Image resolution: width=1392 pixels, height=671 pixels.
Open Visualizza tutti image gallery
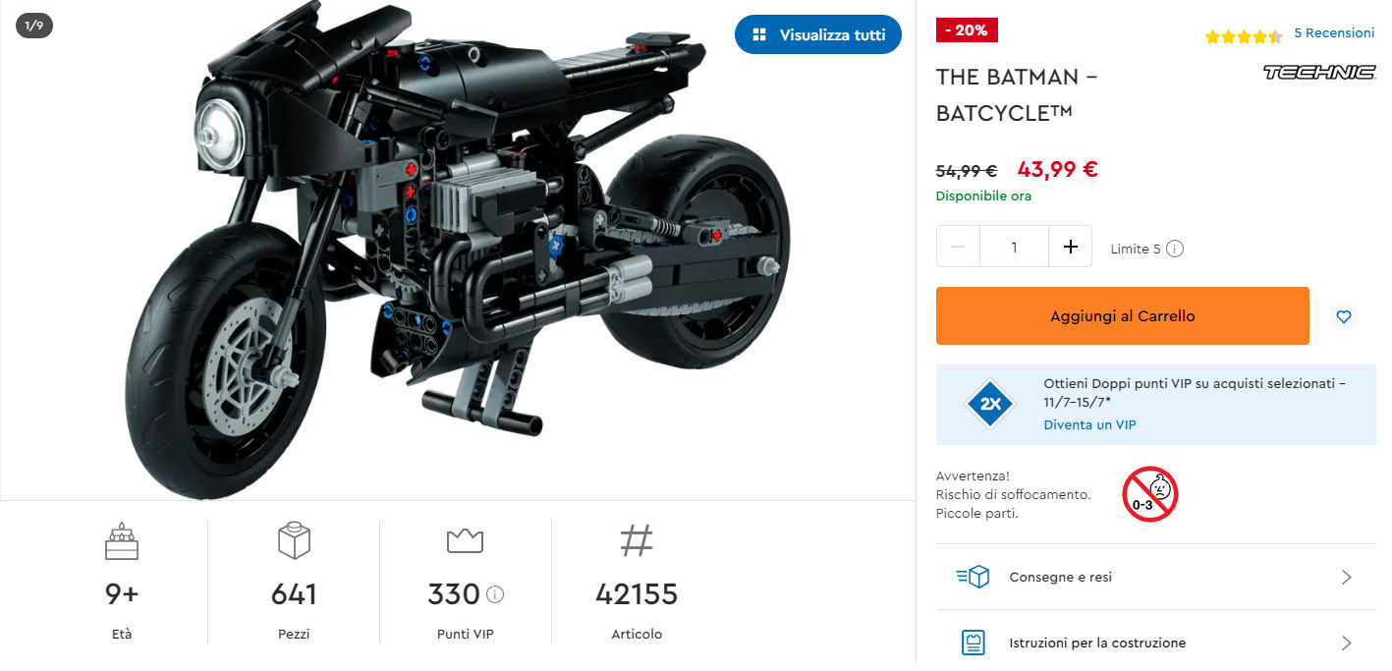(818, 34)
